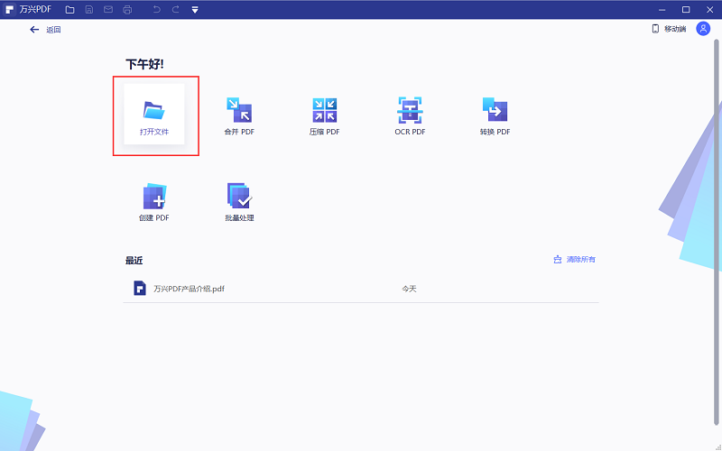The width and height of the screenshot is (722, 451).
Task: Open the 移动端 mobile link
Action: point(669,29)
